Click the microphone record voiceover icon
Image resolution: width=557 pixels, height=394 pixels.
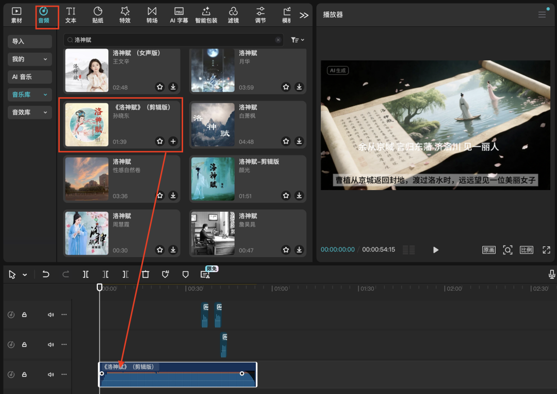552,274
